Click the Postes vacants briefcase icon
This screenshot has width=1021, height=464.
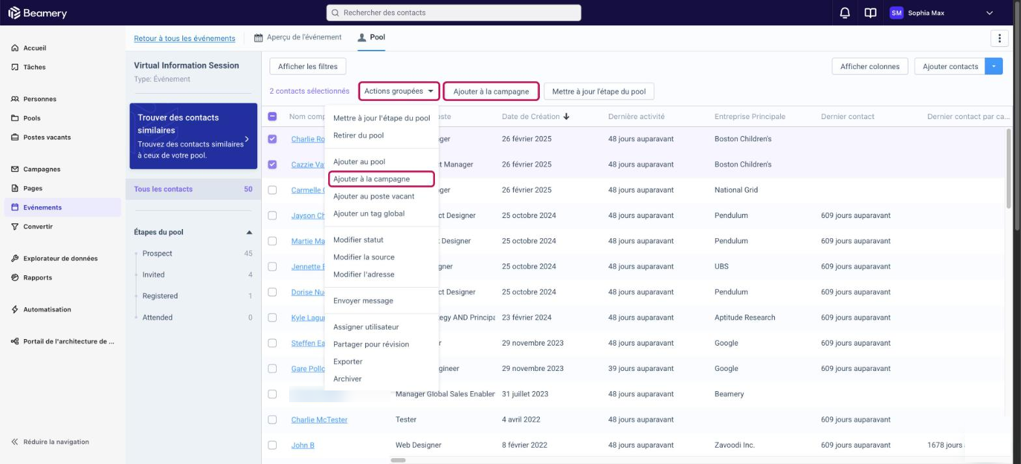pos(15,137)
